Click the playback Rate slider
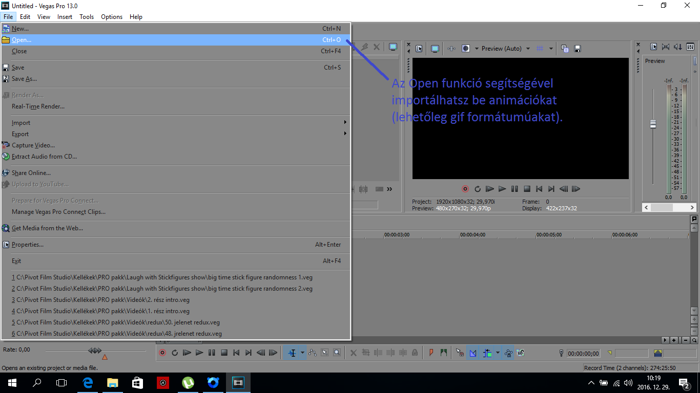700x393 pixels. click(95, 351)
